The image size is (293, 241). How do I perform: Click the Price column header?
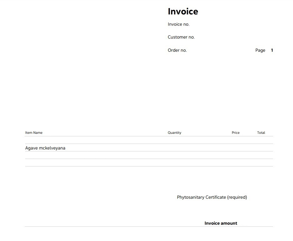pos(235,133)
